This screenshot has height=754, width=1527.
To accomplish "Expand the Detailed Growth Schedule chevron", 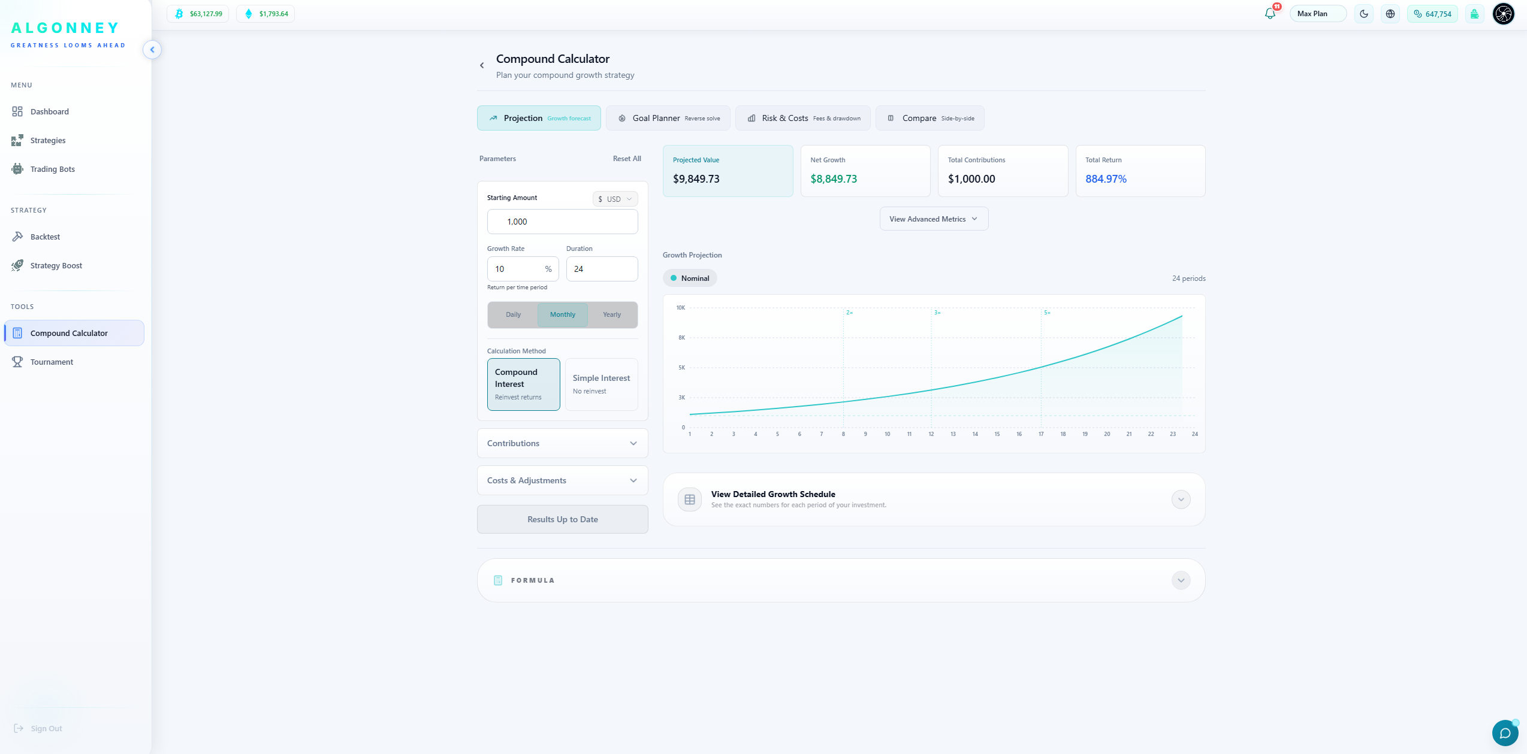I will (1181, 499).
